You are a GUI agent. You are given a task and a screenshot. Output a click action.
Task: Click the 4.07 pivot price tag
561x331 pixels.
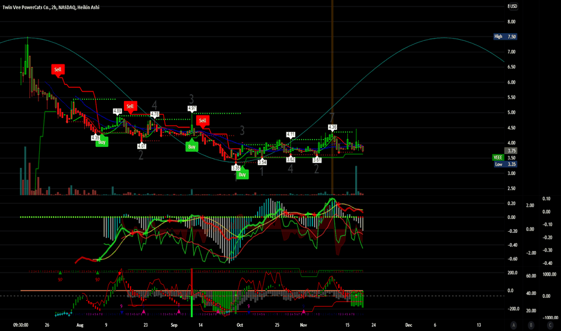pos(141,146)
